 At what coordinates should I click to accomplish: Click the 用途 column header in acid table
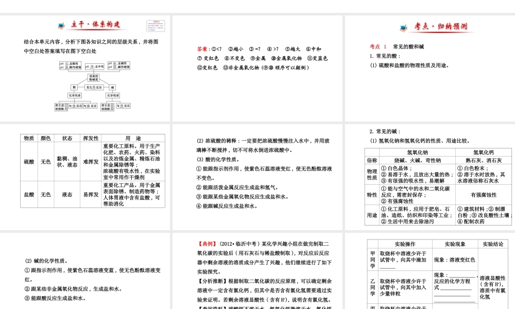(133, 138)
